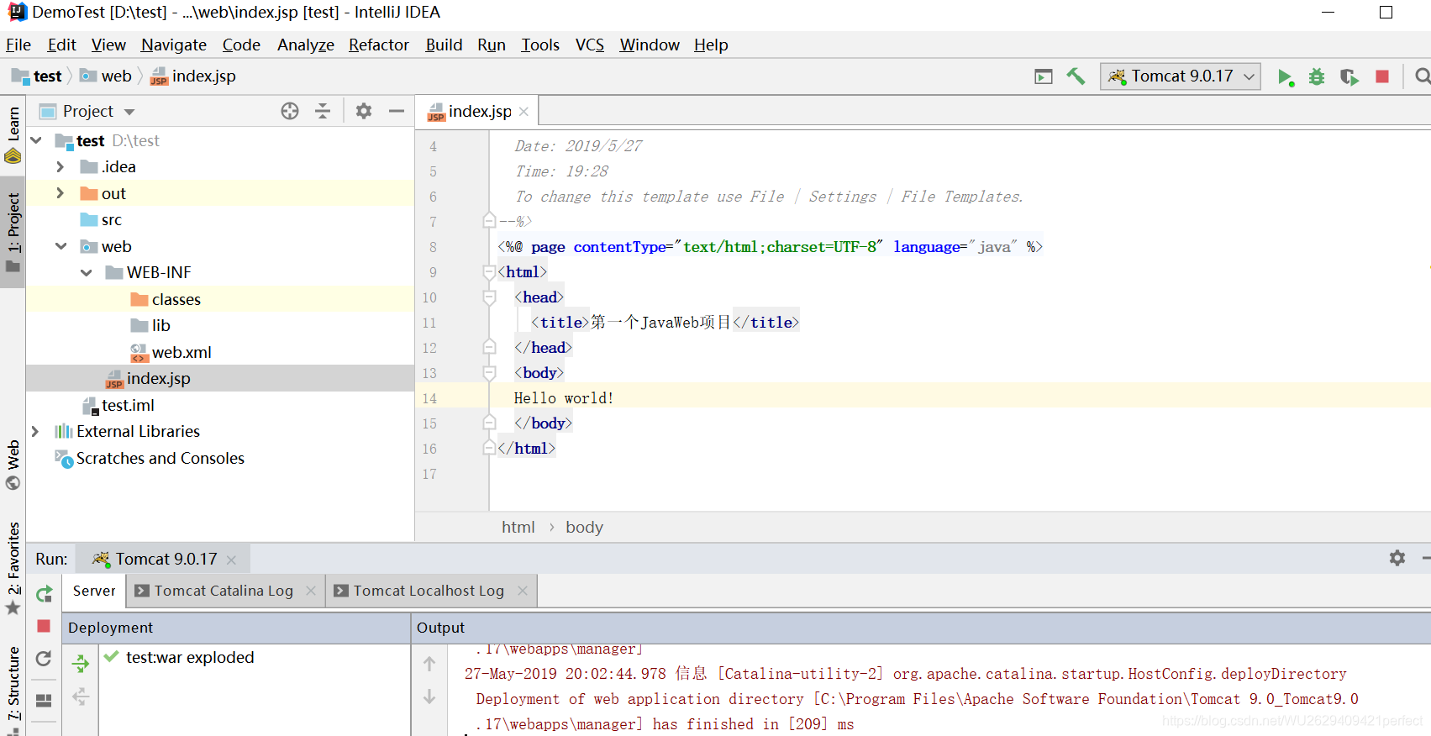The width and height of the screenshot is (1431, 736).
Task: Locate current file with the crosshair icon
Action: point(290,111)
